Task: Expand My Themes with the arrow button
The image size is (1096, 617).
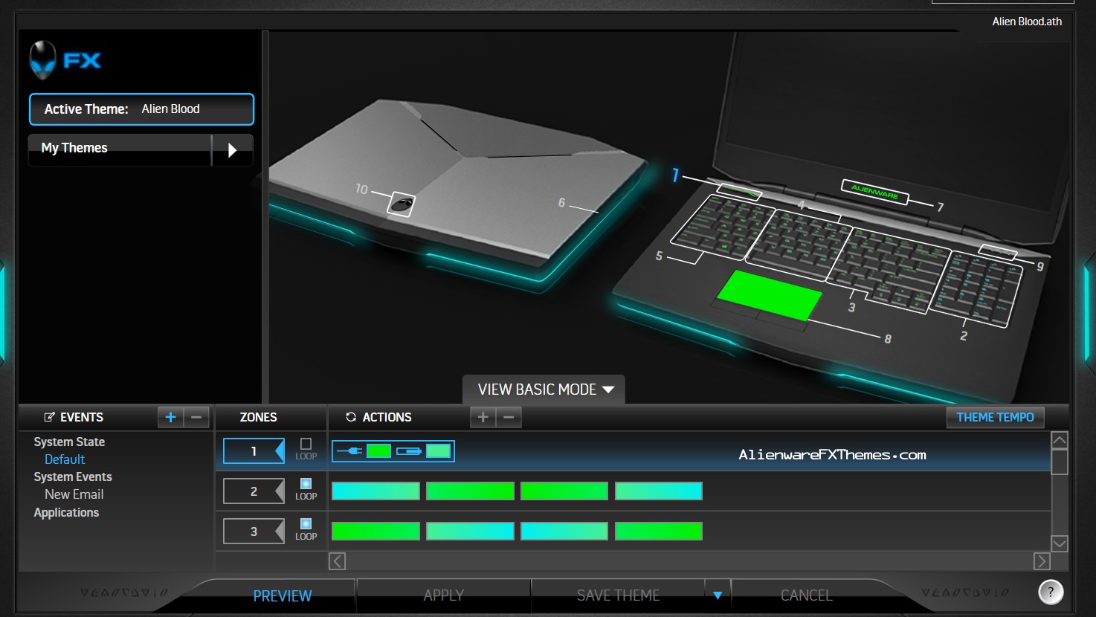Action: 232,150
